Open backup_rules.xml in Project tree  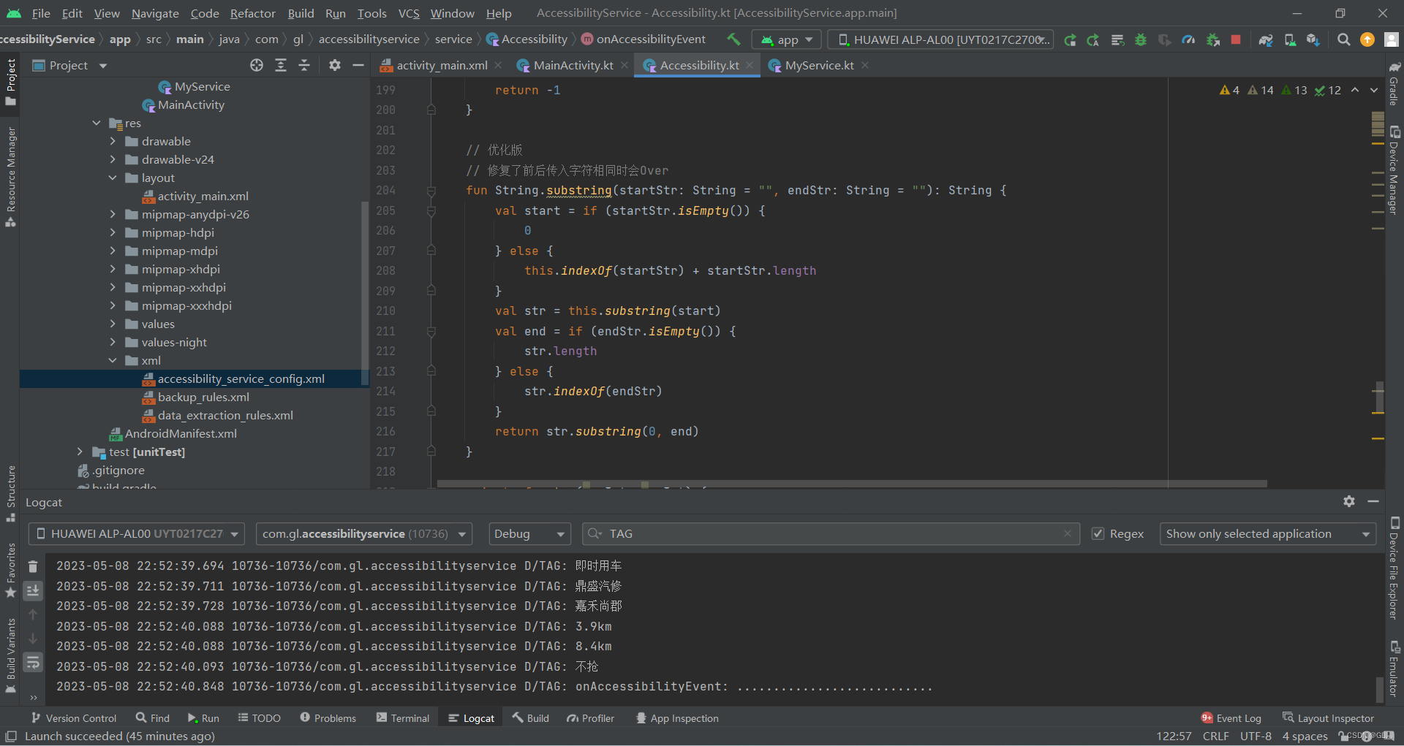click(x=203, y=397)
